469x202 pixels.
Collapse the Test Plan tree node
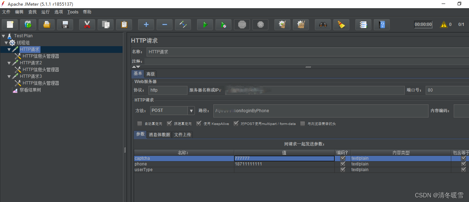(x=3, y=36)
